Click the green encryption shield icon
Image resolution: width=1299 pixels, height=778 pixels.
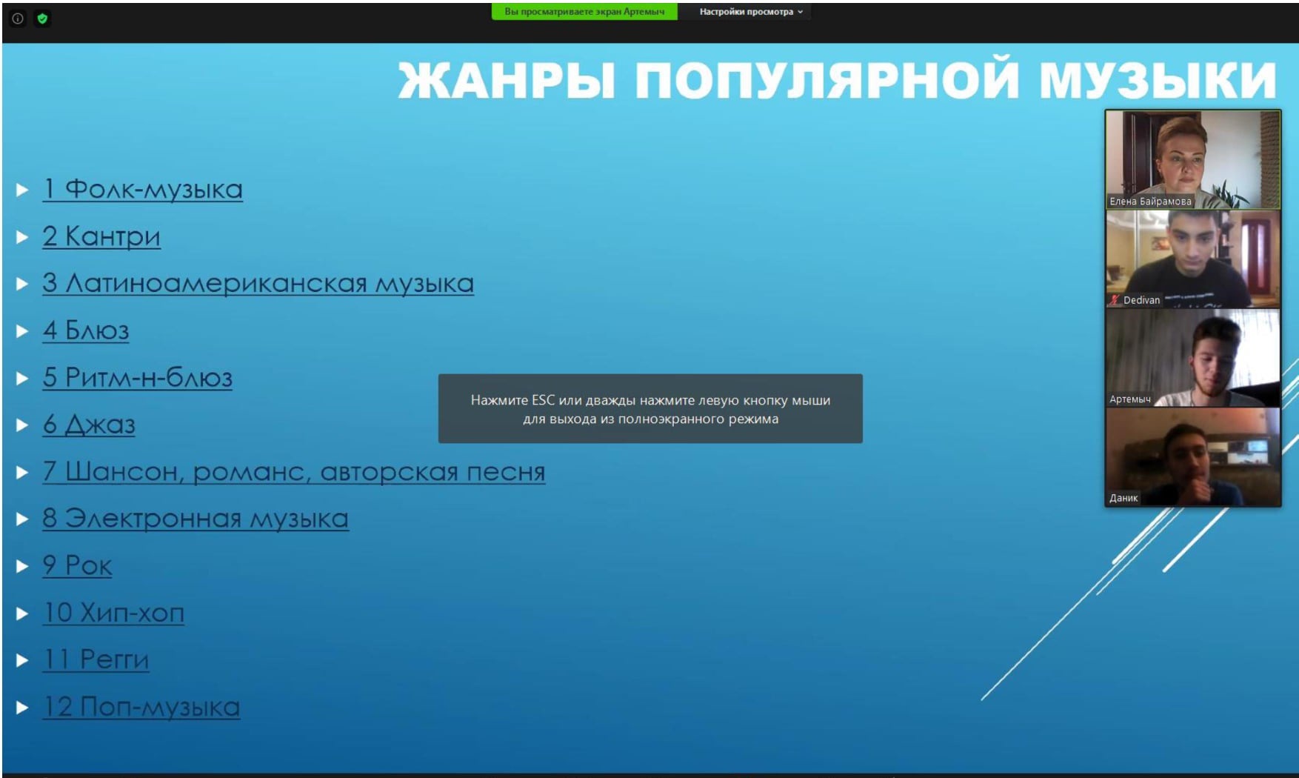coord(42,19)
